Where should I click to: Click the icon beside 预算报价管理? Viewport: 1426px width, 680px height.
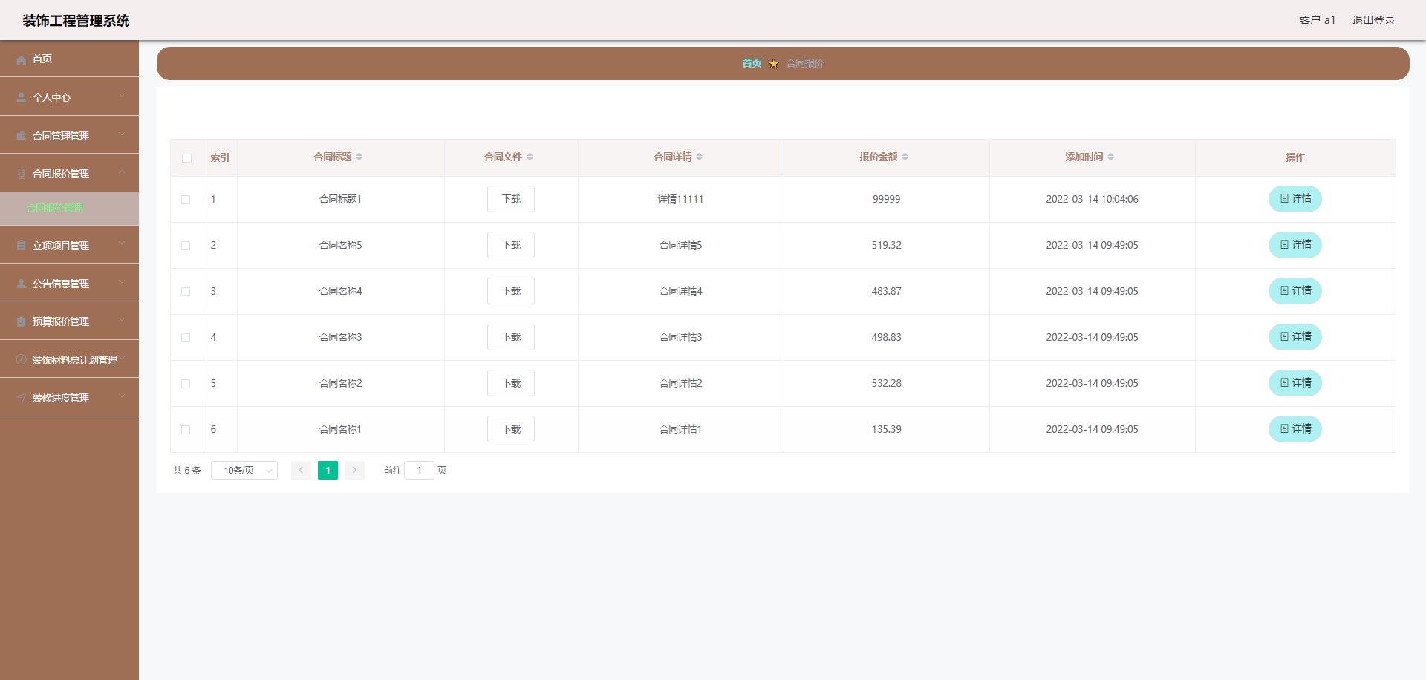point(22,321)
